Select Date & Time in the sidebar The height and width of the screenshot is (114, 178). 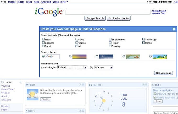pos(7,89)
